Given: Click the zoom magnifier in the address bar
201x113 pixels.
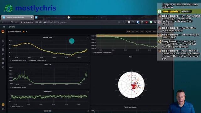Looking at the screenshot, I should [x=119, y=22].
